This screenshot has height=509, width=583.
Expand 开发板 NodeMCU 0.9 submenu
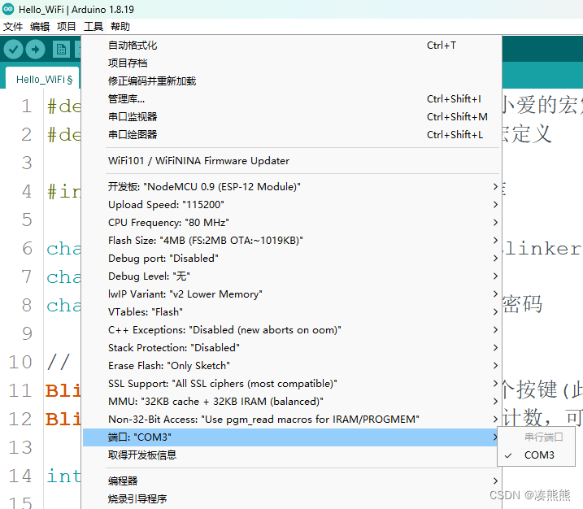tap(291, 187)
